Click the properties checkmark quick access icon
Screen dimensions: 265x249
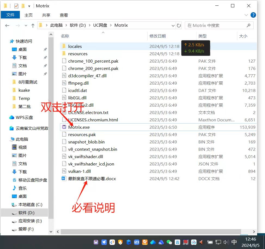coord(16,6)
